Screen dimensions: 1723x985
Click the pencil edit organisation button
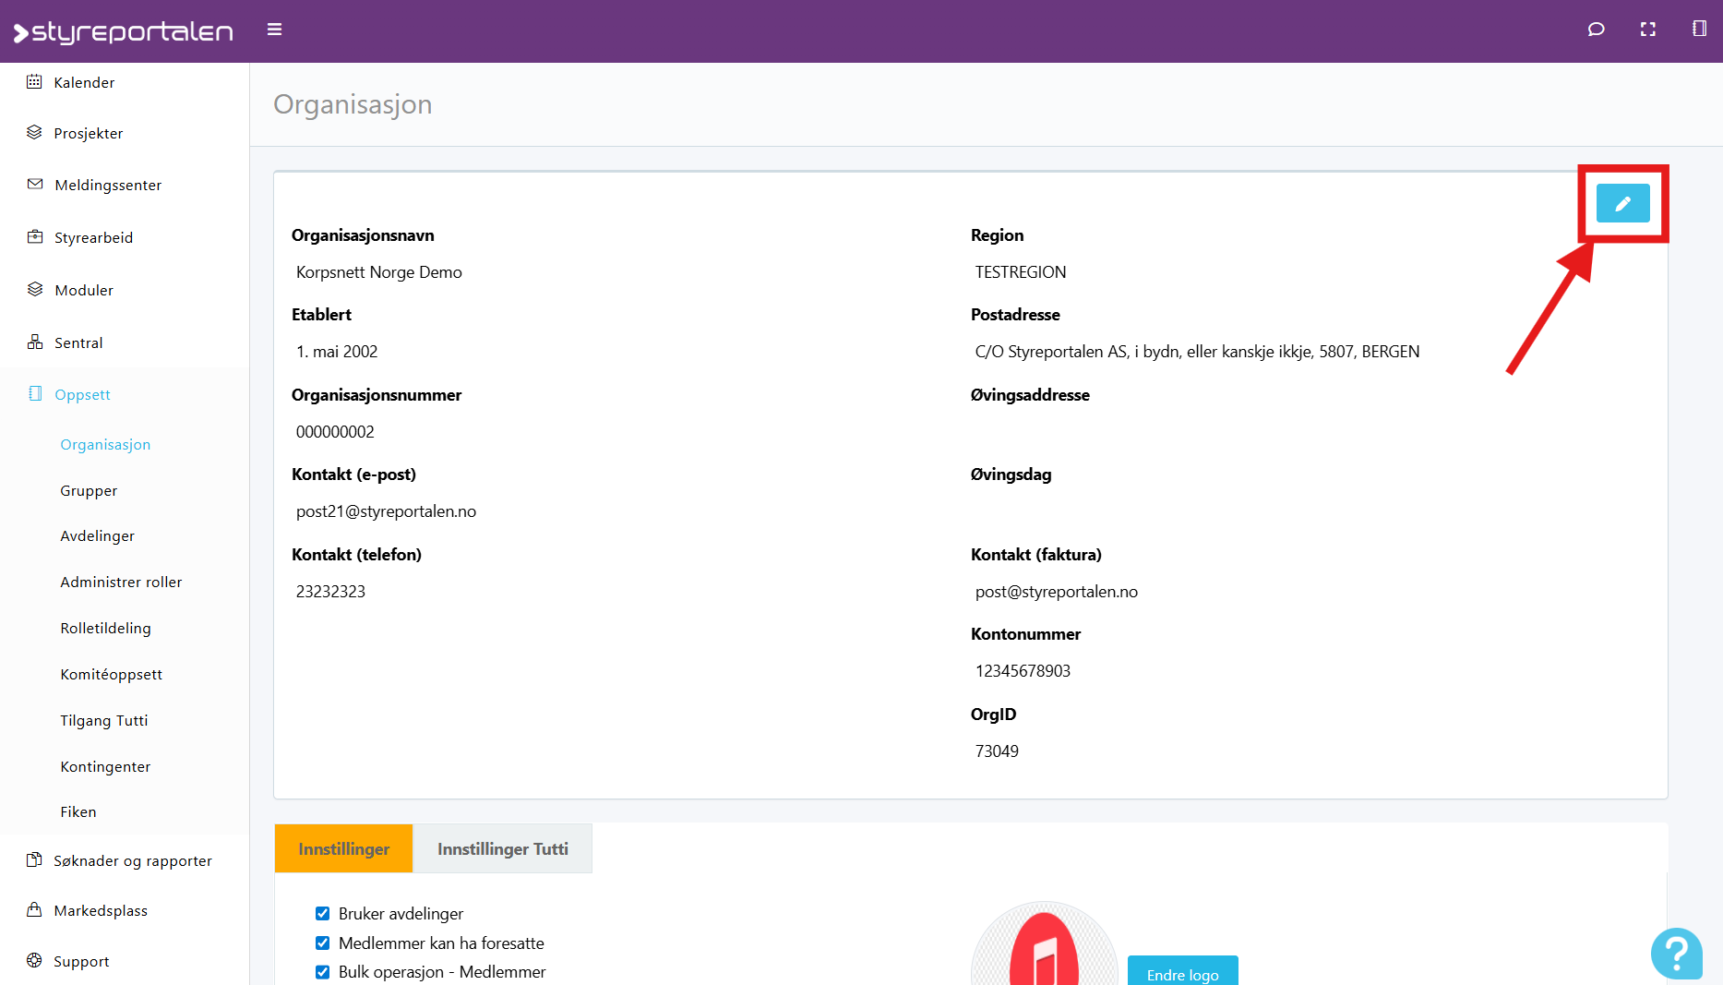tap(1622, 203)
